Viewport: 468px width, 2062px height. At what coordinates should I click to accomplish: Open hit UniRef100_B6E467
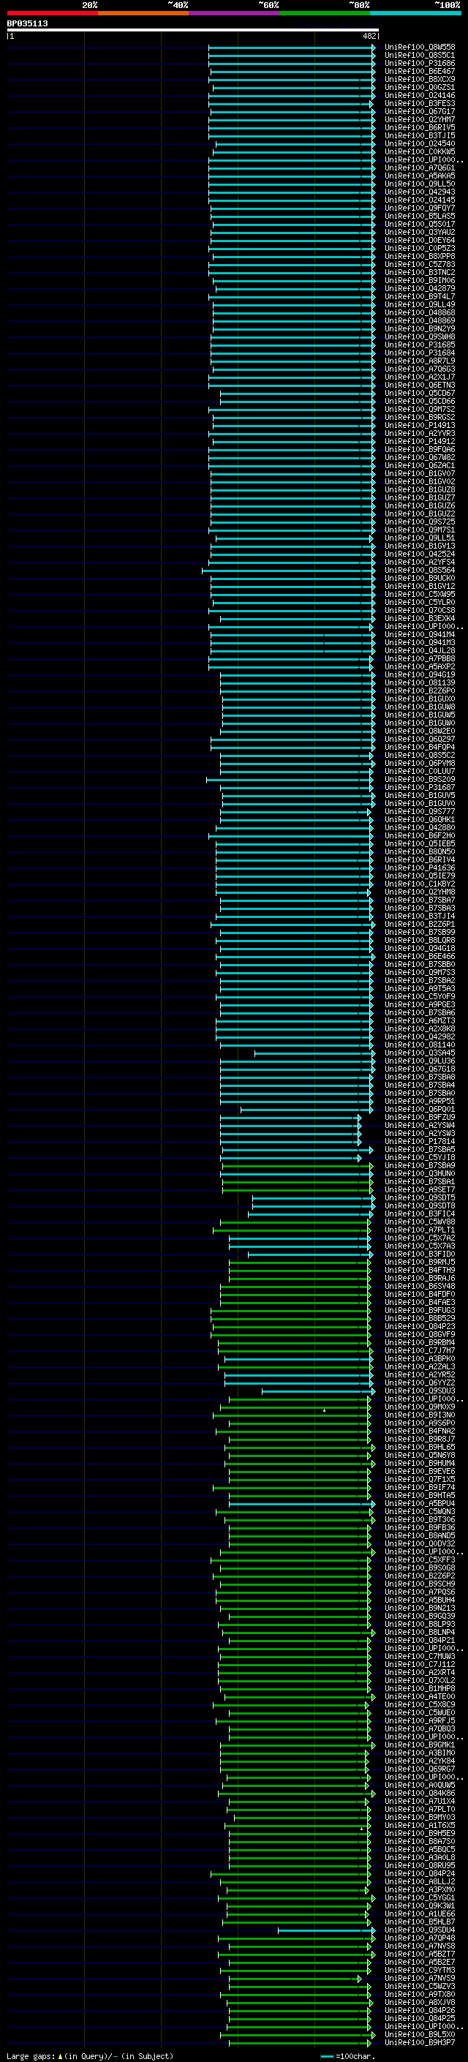coord(419,71)
